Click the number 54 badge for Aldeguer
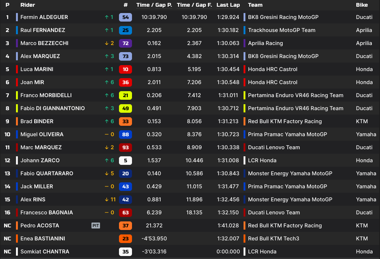Viewport: 380px width, 259px height. click(x=125, y=17)
